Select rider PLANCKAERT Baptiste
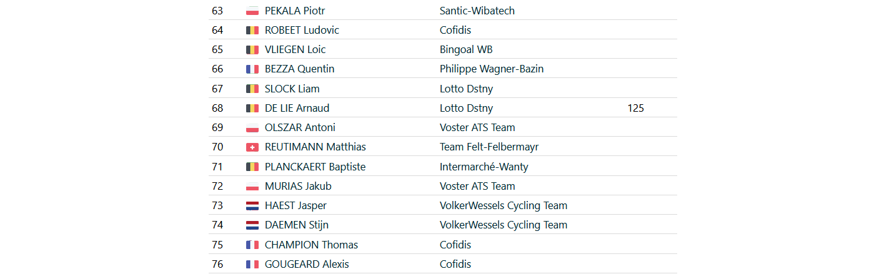This screenshot has width=874, height=279. click(315, 167)
